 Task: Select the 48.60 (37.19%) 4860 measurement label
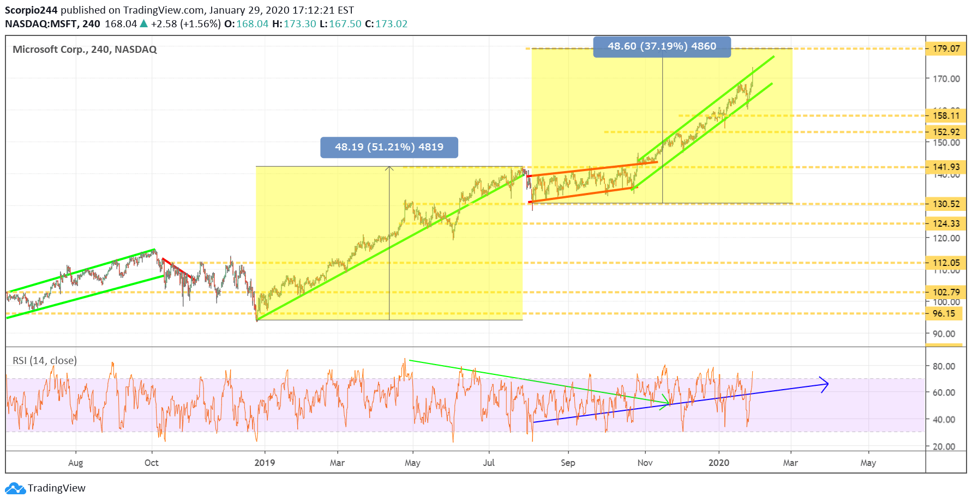click(x=662, y=46)
